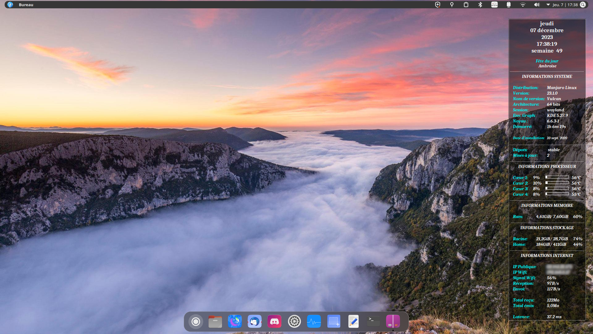Viewport: 593px width, 334px height.
Task: Open the text editor from the dock
Action: point(353,321)
